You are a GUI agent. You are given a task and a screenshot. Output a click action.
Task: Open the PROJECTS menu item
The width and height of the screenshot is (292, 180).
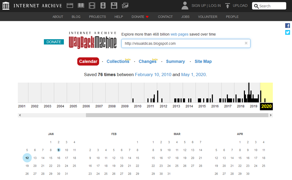coord(98,17)
